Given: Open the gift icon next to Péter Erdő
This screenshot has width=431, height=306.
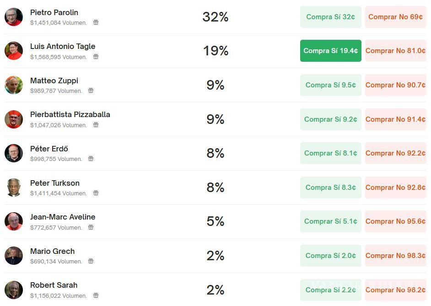Looking at the screenshot, I should click(91, 159).
